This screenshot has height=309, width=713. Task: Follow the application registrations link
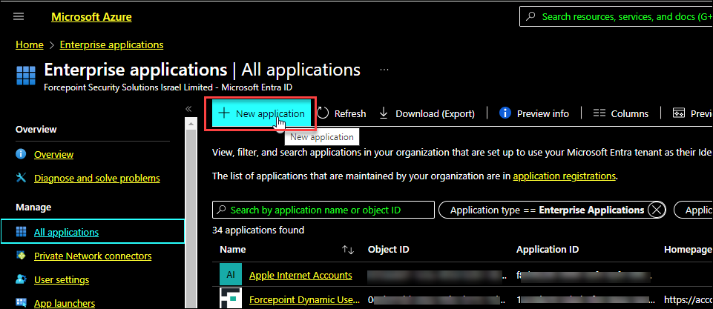[564, 176]
